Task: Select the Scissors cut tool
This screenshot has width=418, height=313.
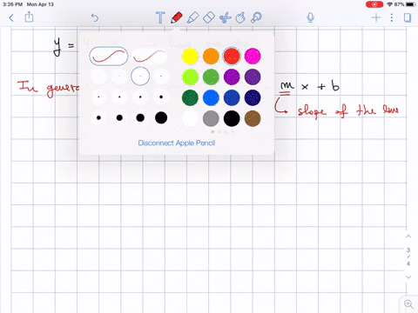Action: tap(225, 17)
